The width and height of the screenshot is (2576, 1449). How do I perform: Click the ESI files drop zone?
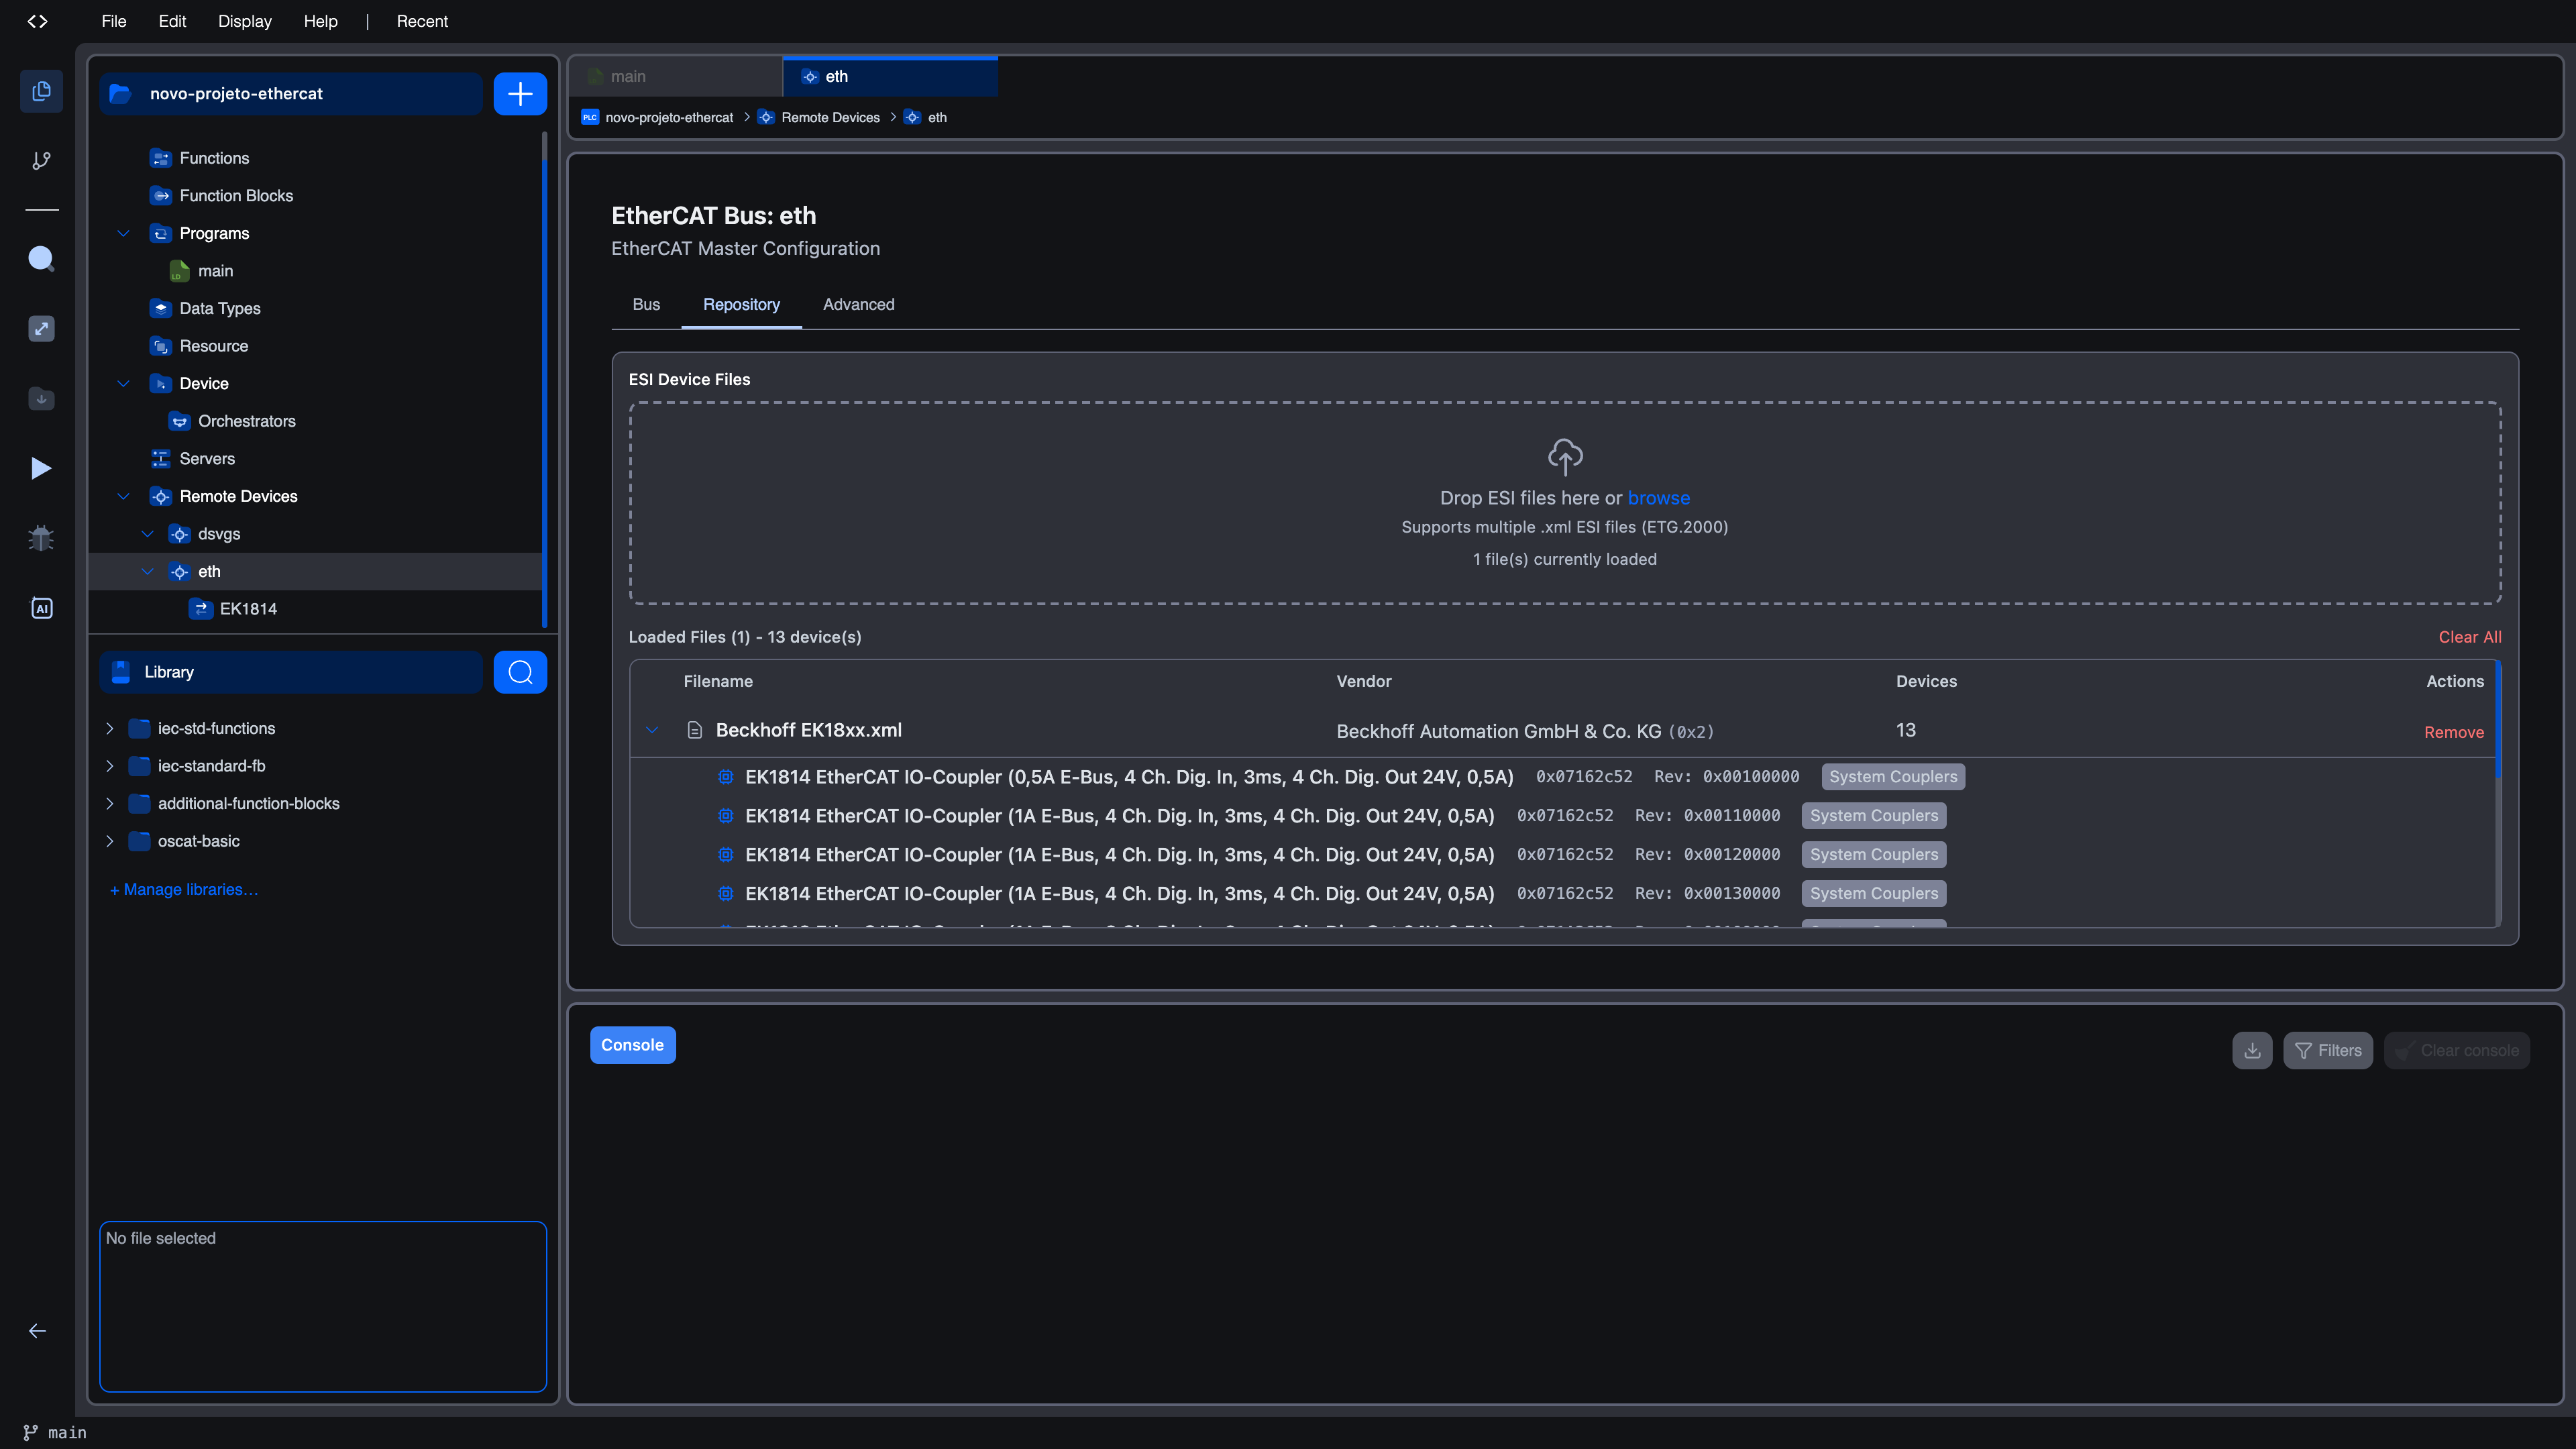pyautogui.click(x=1565, y=503)
